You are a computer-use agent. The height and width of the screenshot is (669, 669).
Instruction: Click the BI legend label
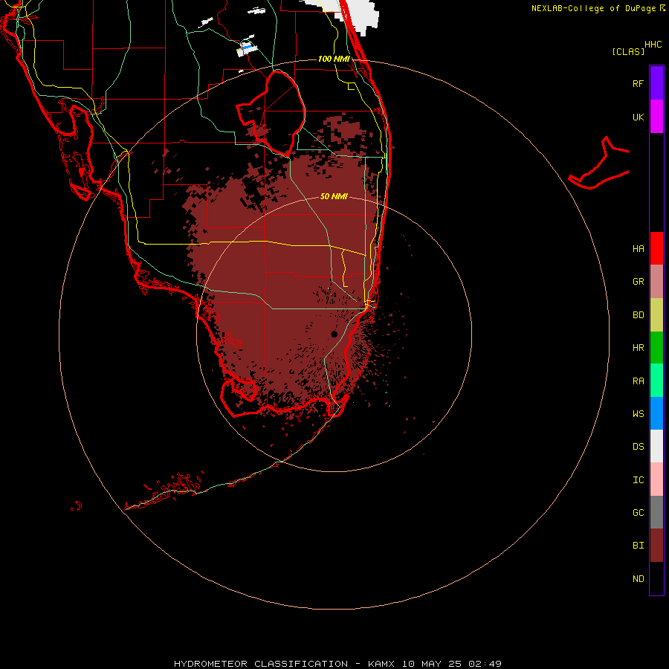(x=638, y=546)
